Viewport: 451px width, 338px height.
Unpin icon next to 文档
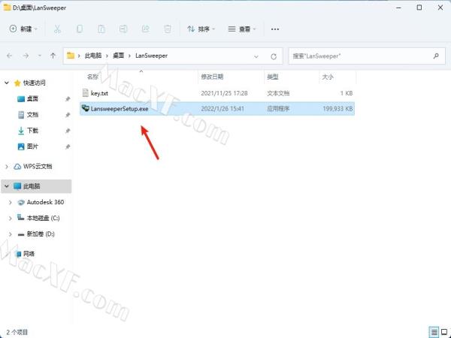68,115
